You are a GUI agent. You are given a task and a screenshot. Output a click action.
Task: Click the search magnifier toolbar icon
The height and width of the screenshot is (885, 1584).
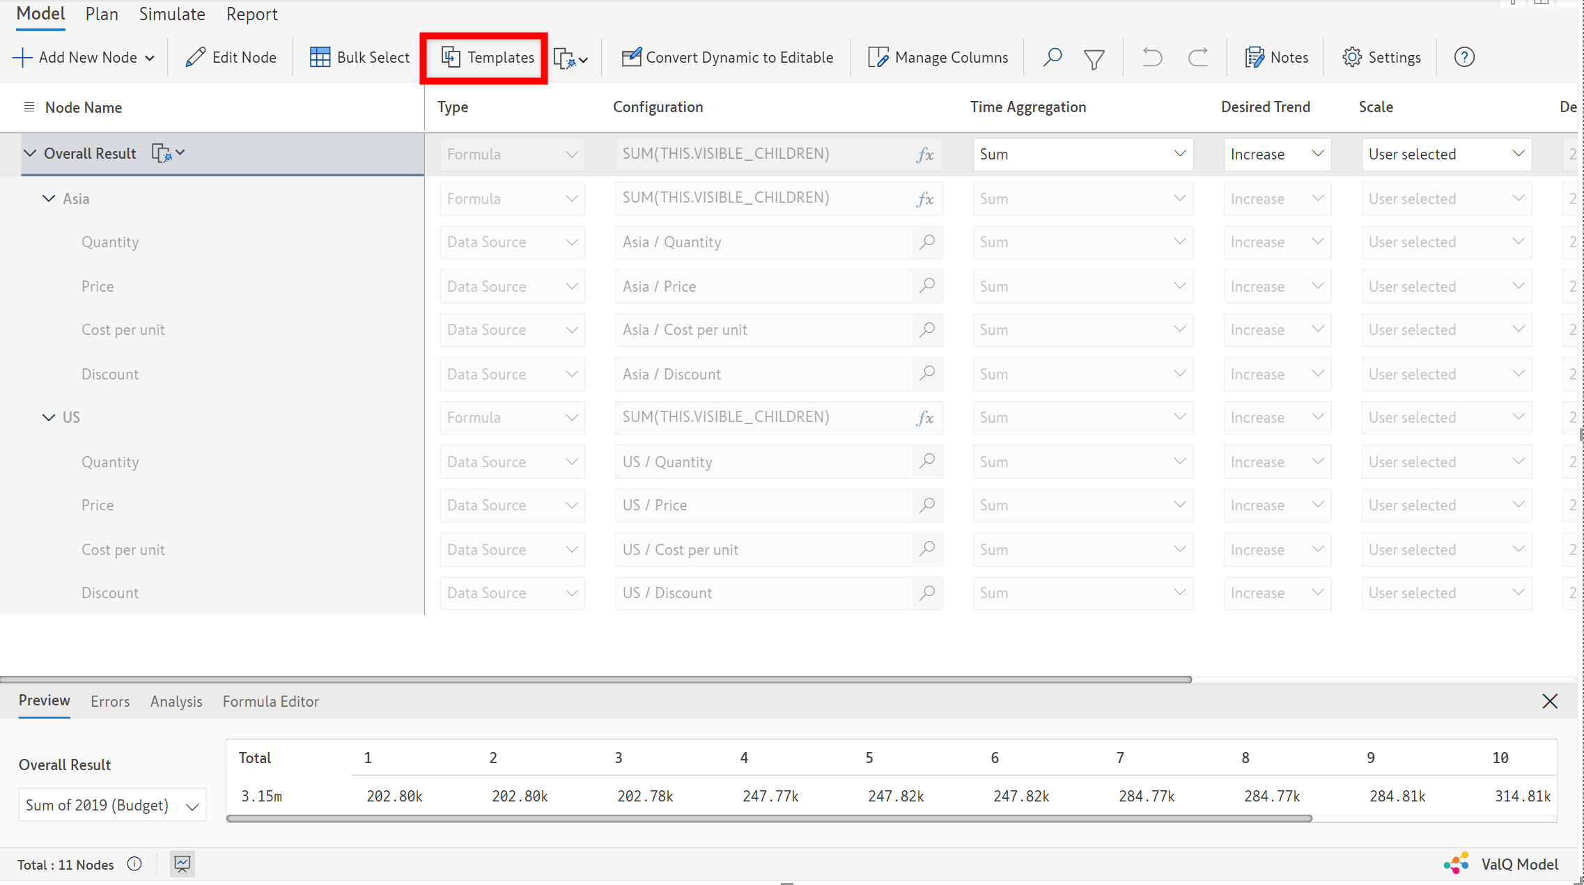coord(1052,57)
